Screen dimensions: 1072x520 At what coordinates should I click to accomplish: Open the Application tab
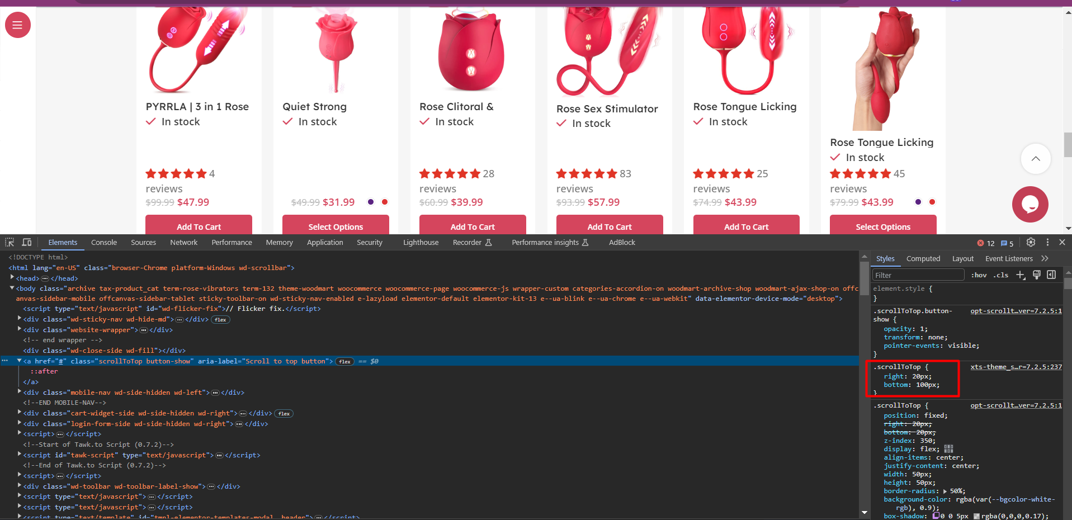pyautogui.click(x=325, y=242)
